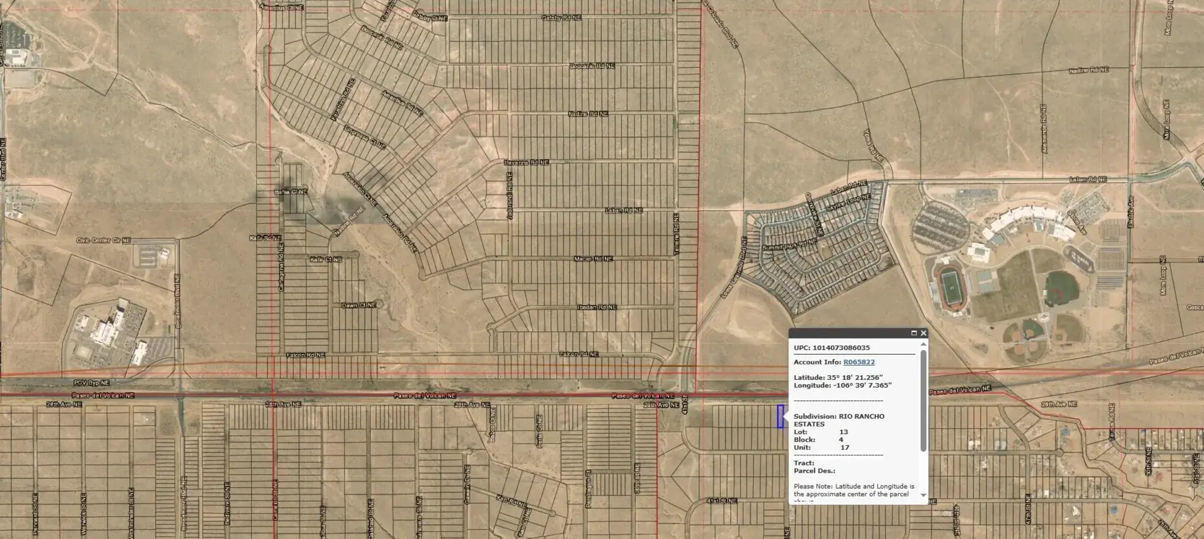
Task: Click the Dawn Ct NE cul-de-sac label
Action: [359, 305]
